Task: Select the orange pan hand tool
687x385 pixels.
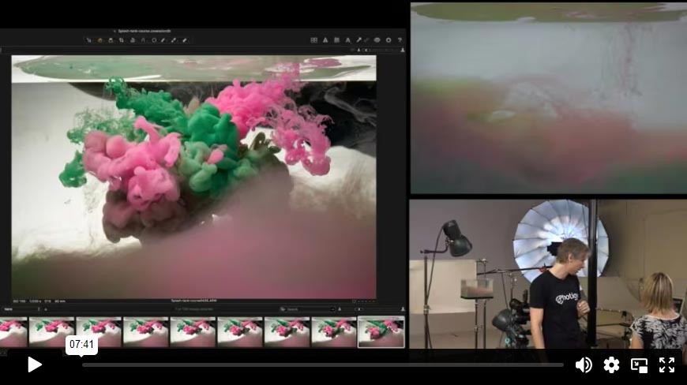Action: (x=99, y=39)
